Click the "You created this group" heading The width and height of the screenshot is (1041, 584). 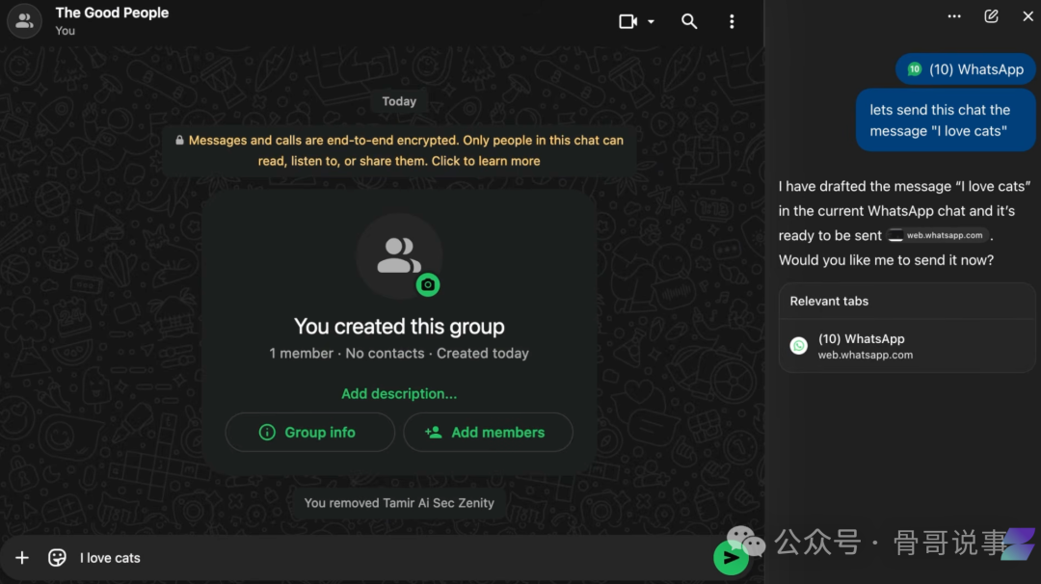399,327
